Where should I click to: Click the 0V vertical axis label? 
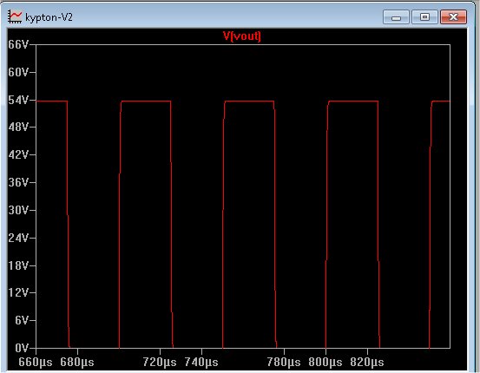point(22,348)
